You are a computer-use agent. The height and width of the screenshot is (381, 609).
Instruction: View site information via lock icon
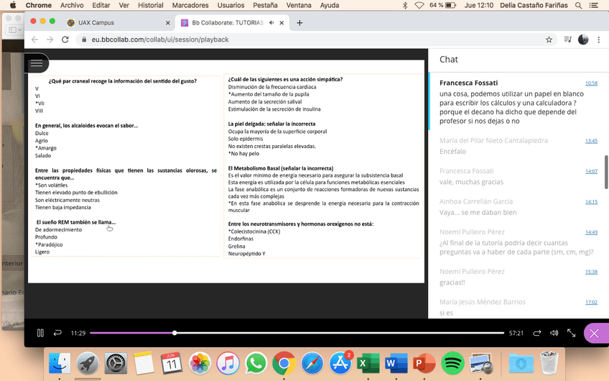[x=83, y=40]
